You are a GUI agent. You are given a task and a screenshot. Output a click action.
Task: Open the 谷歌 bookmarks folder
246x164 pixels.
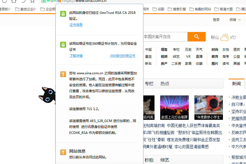pos(158,9)
